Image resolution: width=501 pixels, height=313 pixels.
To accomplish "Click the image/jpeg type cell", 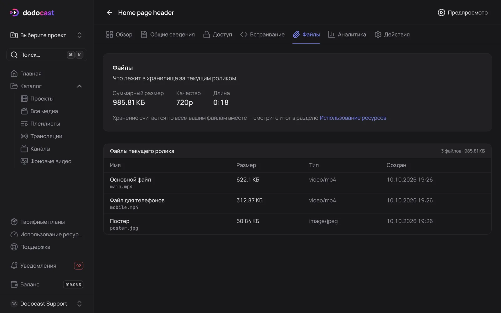I will [x=323, y=221].
